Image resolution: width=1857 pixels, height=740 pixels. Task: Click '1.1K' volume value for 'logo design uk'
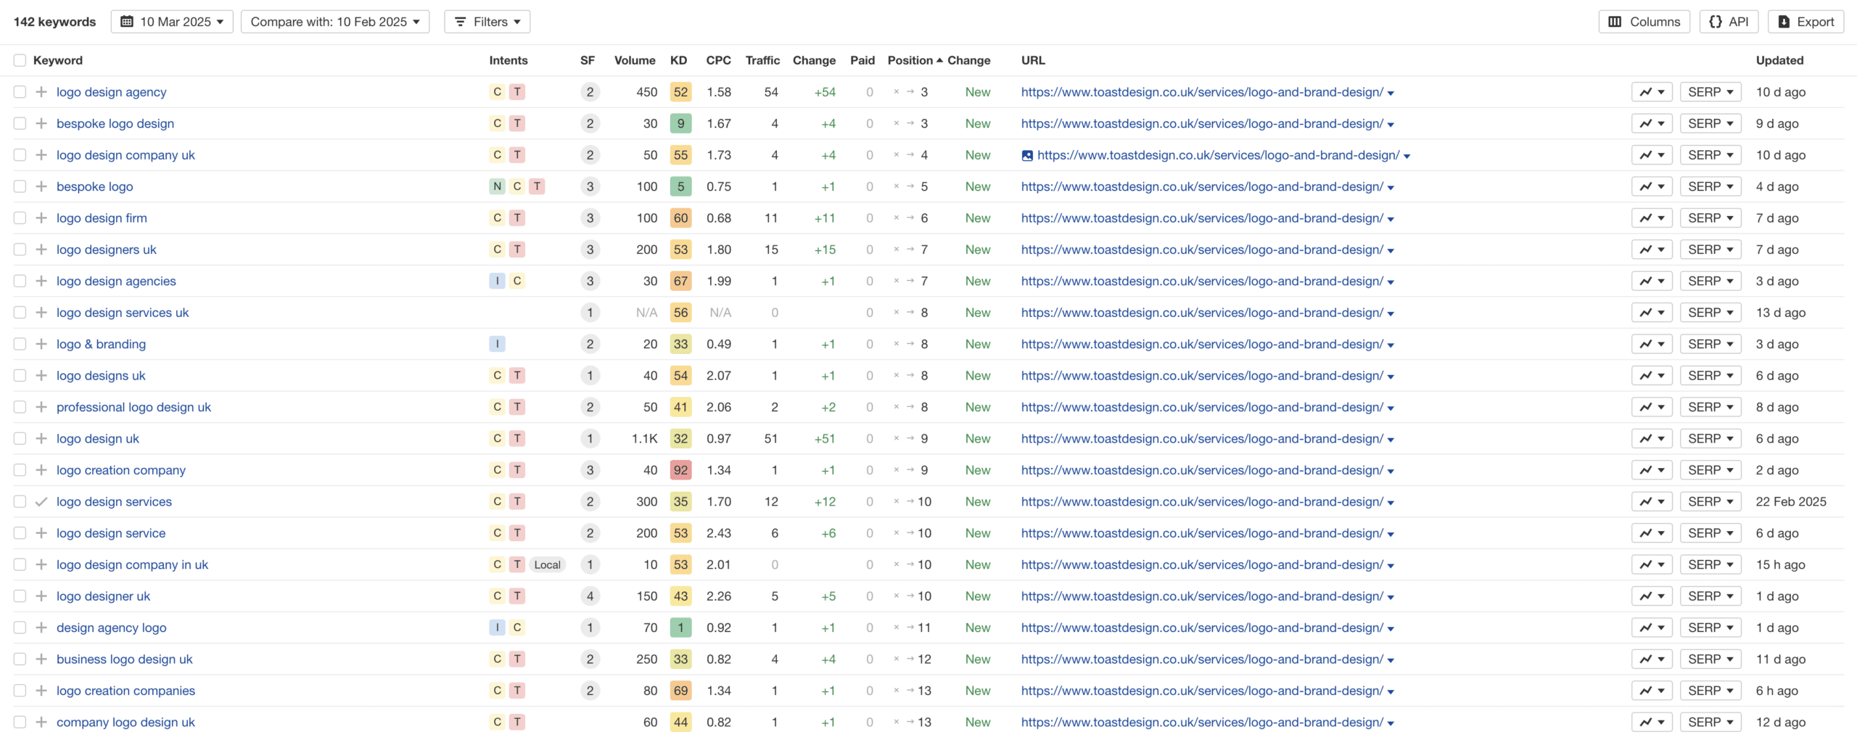pos(644,438)
